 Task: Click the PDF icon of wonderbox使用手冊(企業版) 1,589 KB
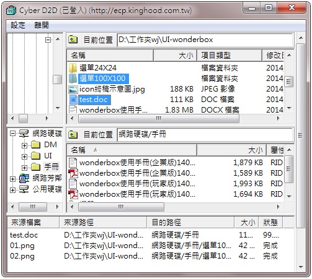(x=73, y=173)
